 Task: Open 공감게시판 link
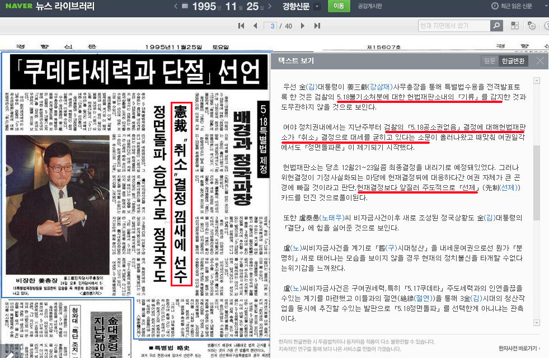370,6
